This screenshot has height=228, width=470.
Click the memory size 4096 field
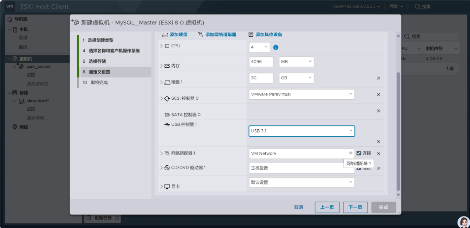(261, 62)
